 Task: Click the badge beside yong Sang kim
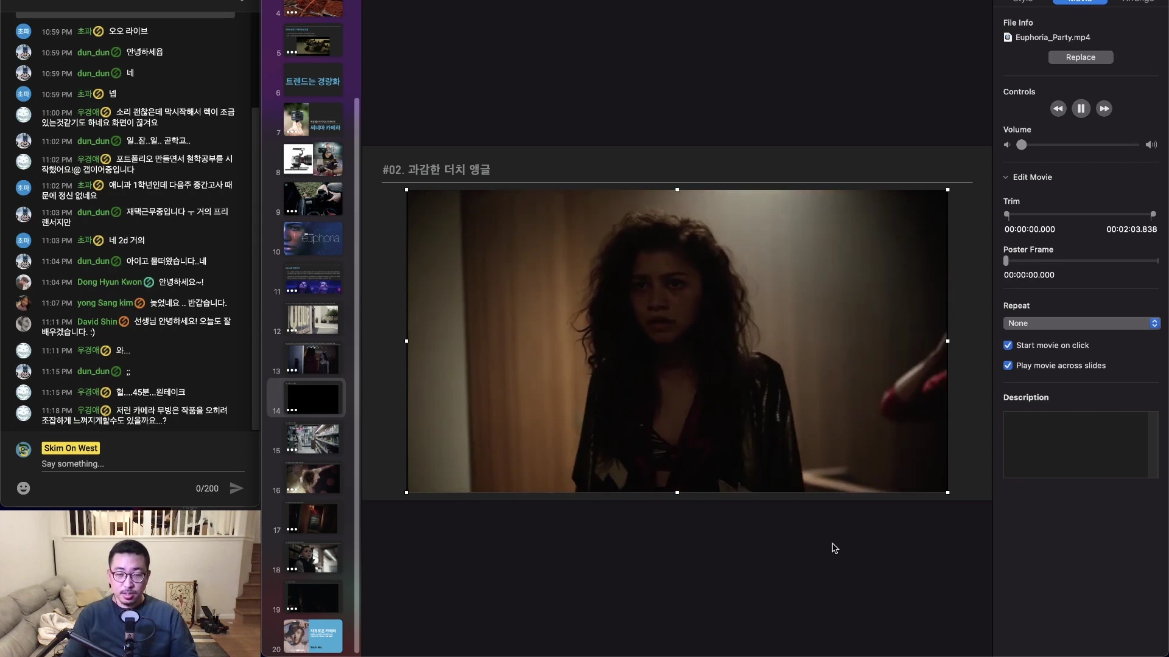coord(139,303)
